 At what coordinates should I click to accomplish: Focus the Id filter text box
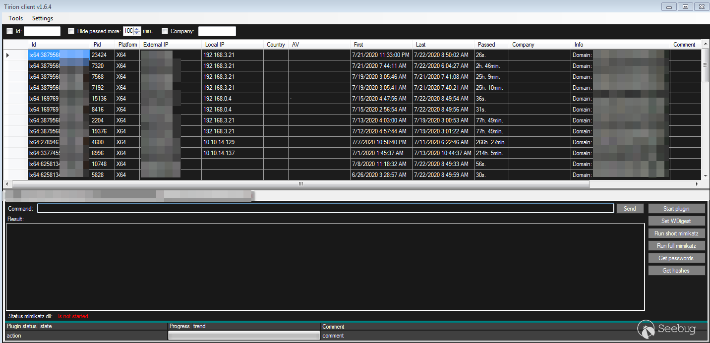click(42, 31)
